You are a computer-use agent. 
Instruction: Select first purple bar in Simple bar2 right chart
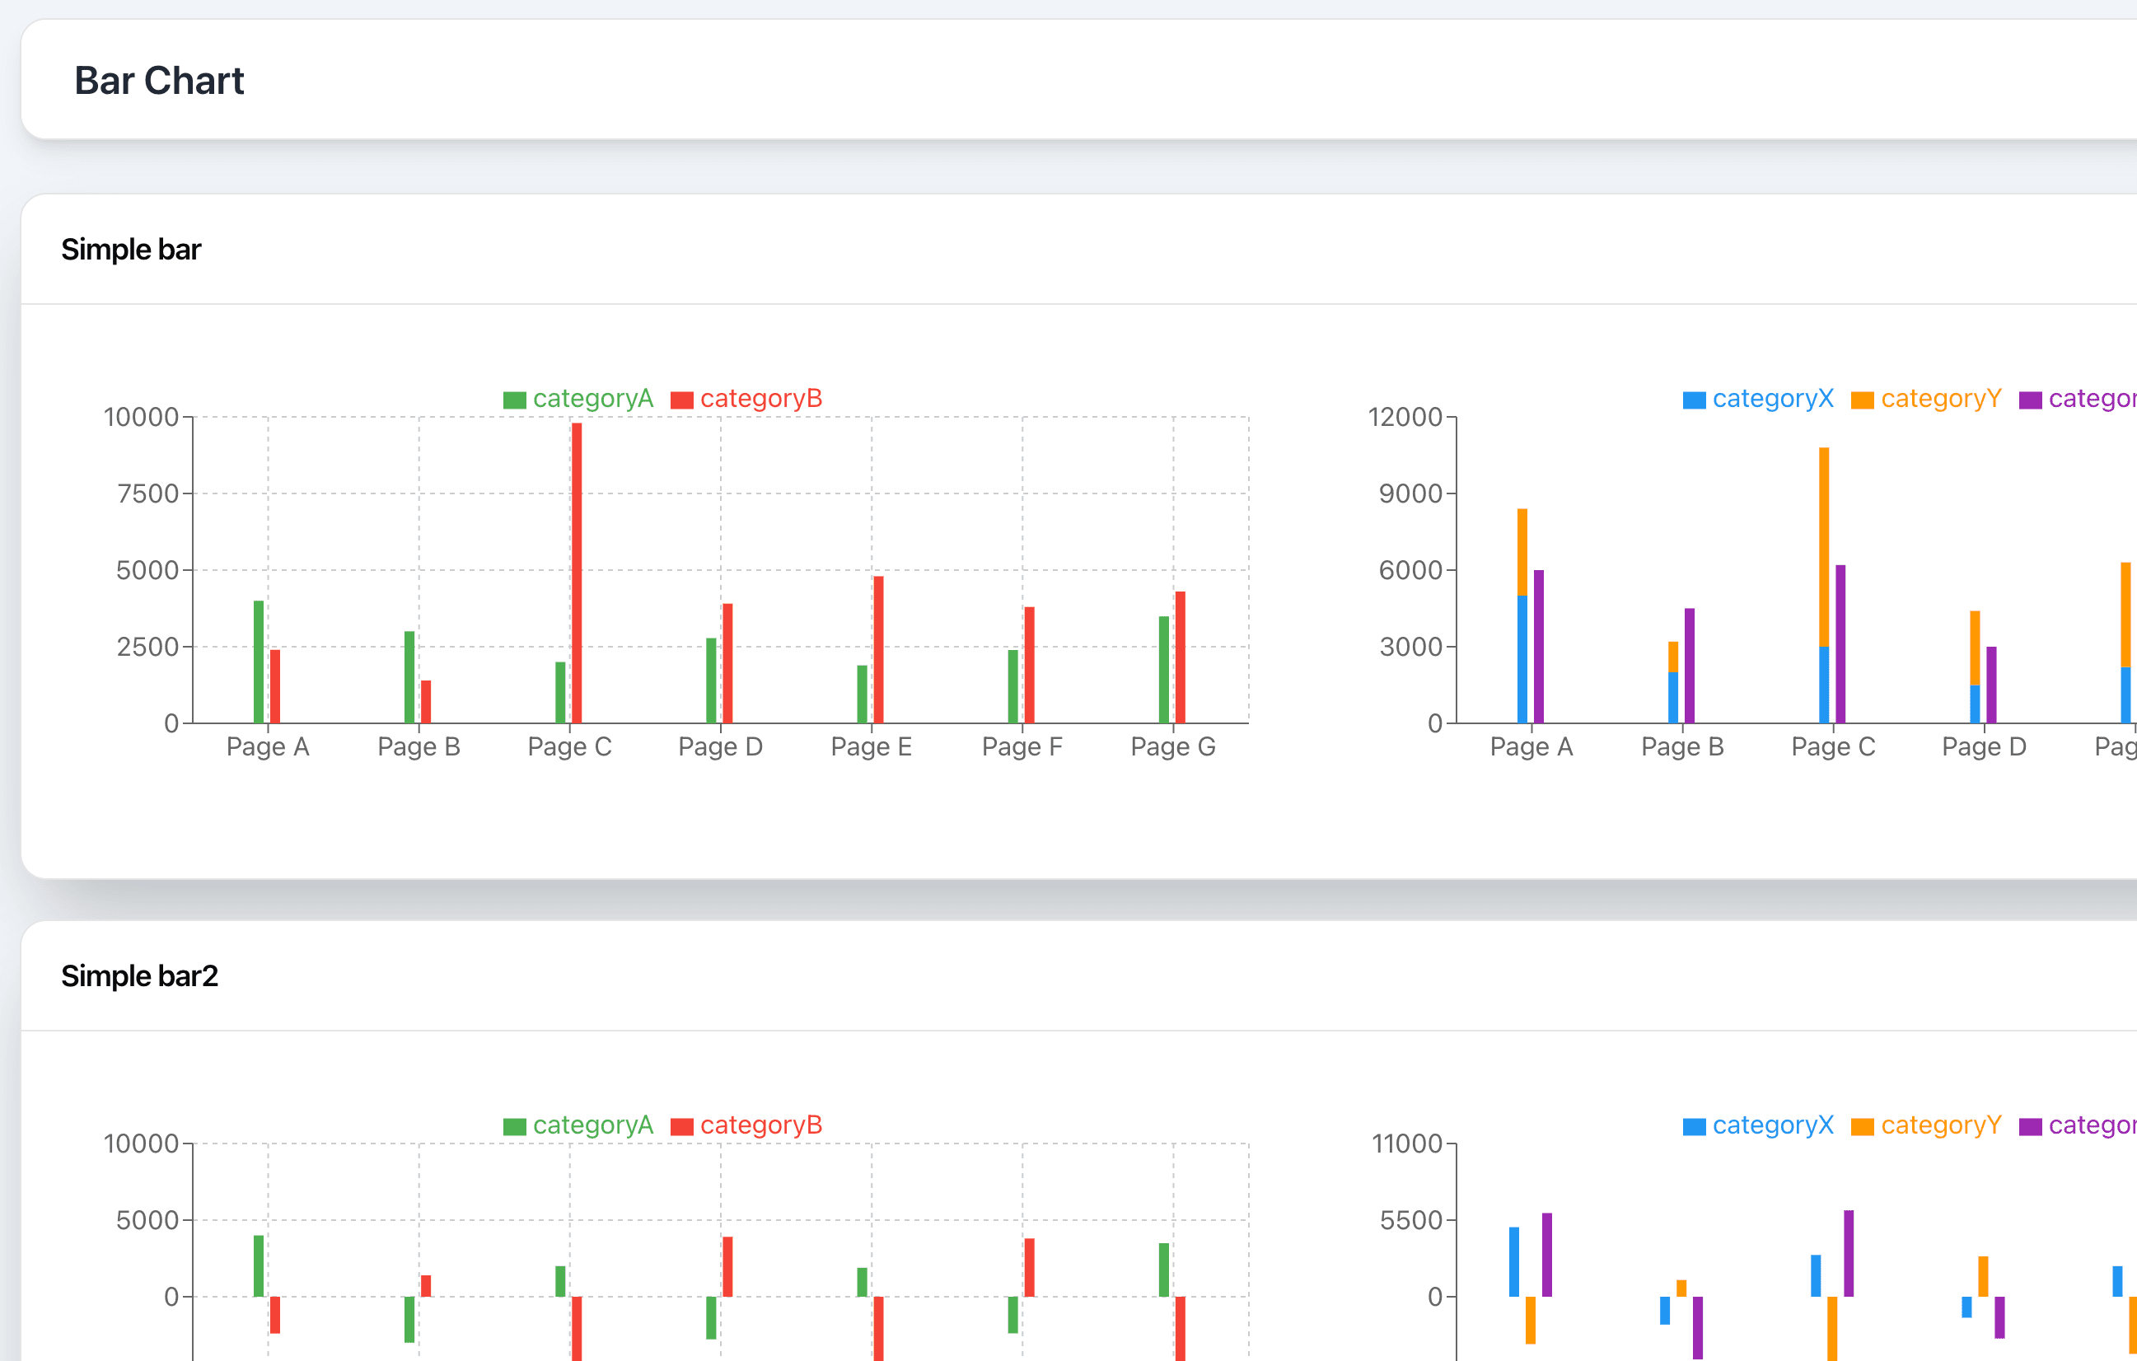pos(1548,1255)
